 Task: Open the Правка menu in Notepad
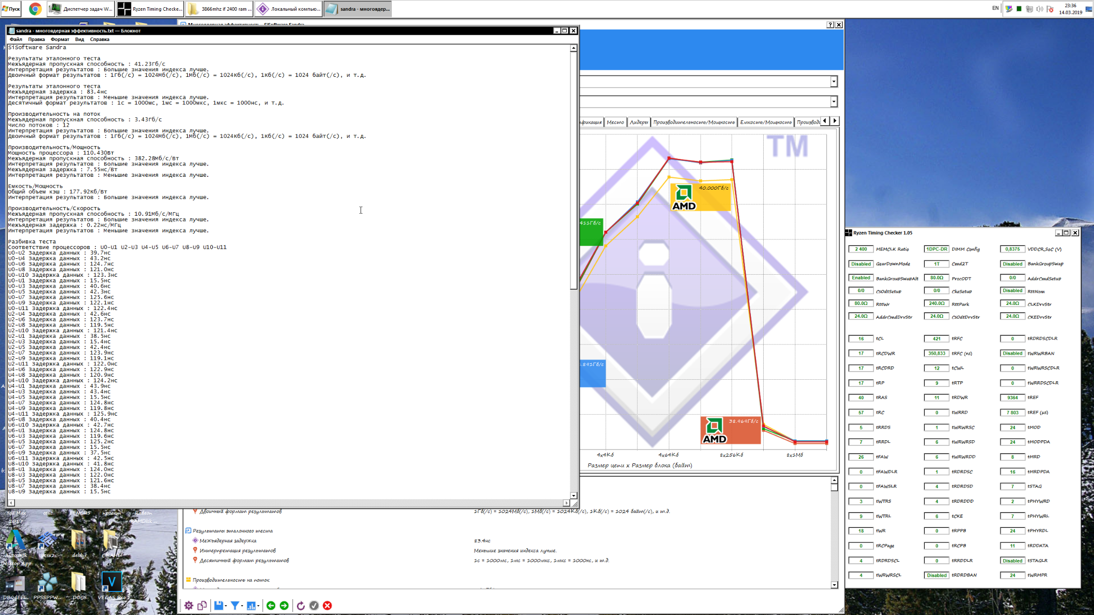(x=36, y=39)
